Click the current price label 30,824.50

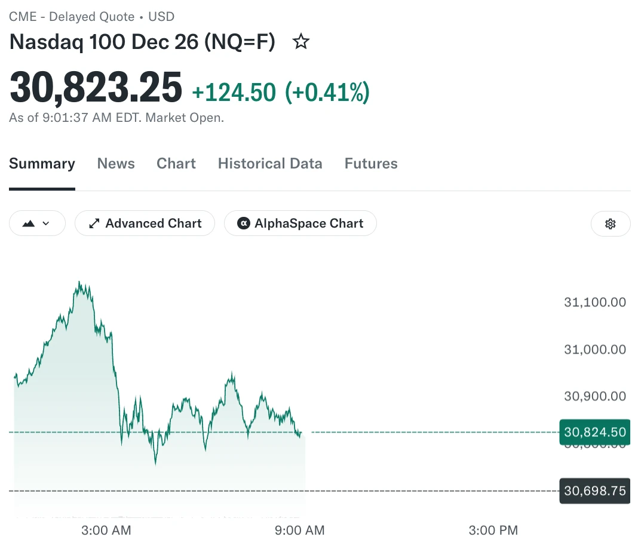click(x=595, y=432)
